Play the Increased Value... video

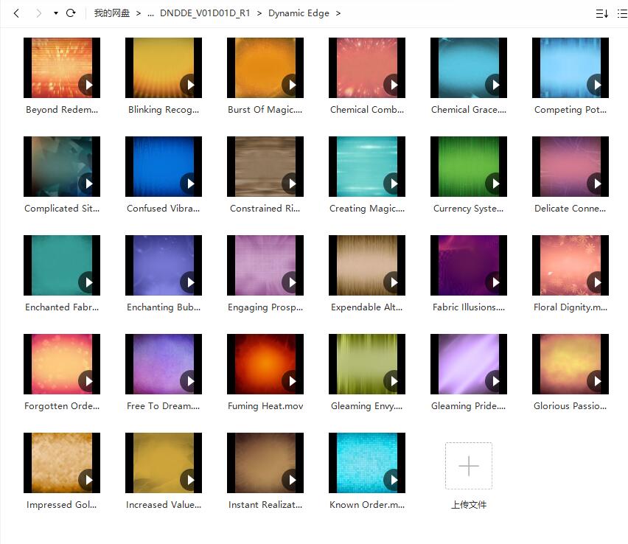190,480
